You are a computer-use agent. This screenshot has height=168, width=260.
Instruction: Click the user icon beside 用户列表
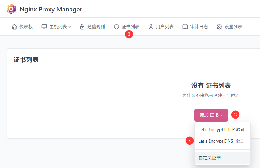click(151, 27)
